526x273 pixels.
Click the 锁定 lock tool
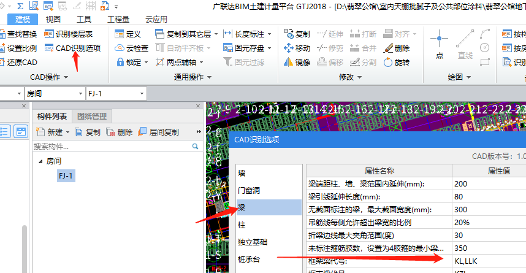(129, 62)
